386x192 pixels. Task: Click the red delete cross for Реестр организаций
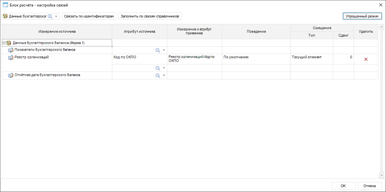pos(366,59)
